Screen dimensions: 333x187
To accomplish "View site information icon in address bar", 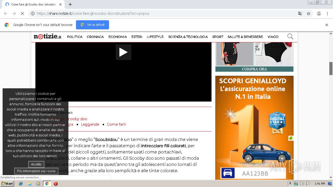I will 33,14.
